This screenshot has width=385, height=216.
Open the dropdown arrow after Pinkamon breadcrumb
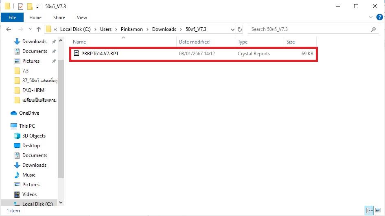[147, 29]
